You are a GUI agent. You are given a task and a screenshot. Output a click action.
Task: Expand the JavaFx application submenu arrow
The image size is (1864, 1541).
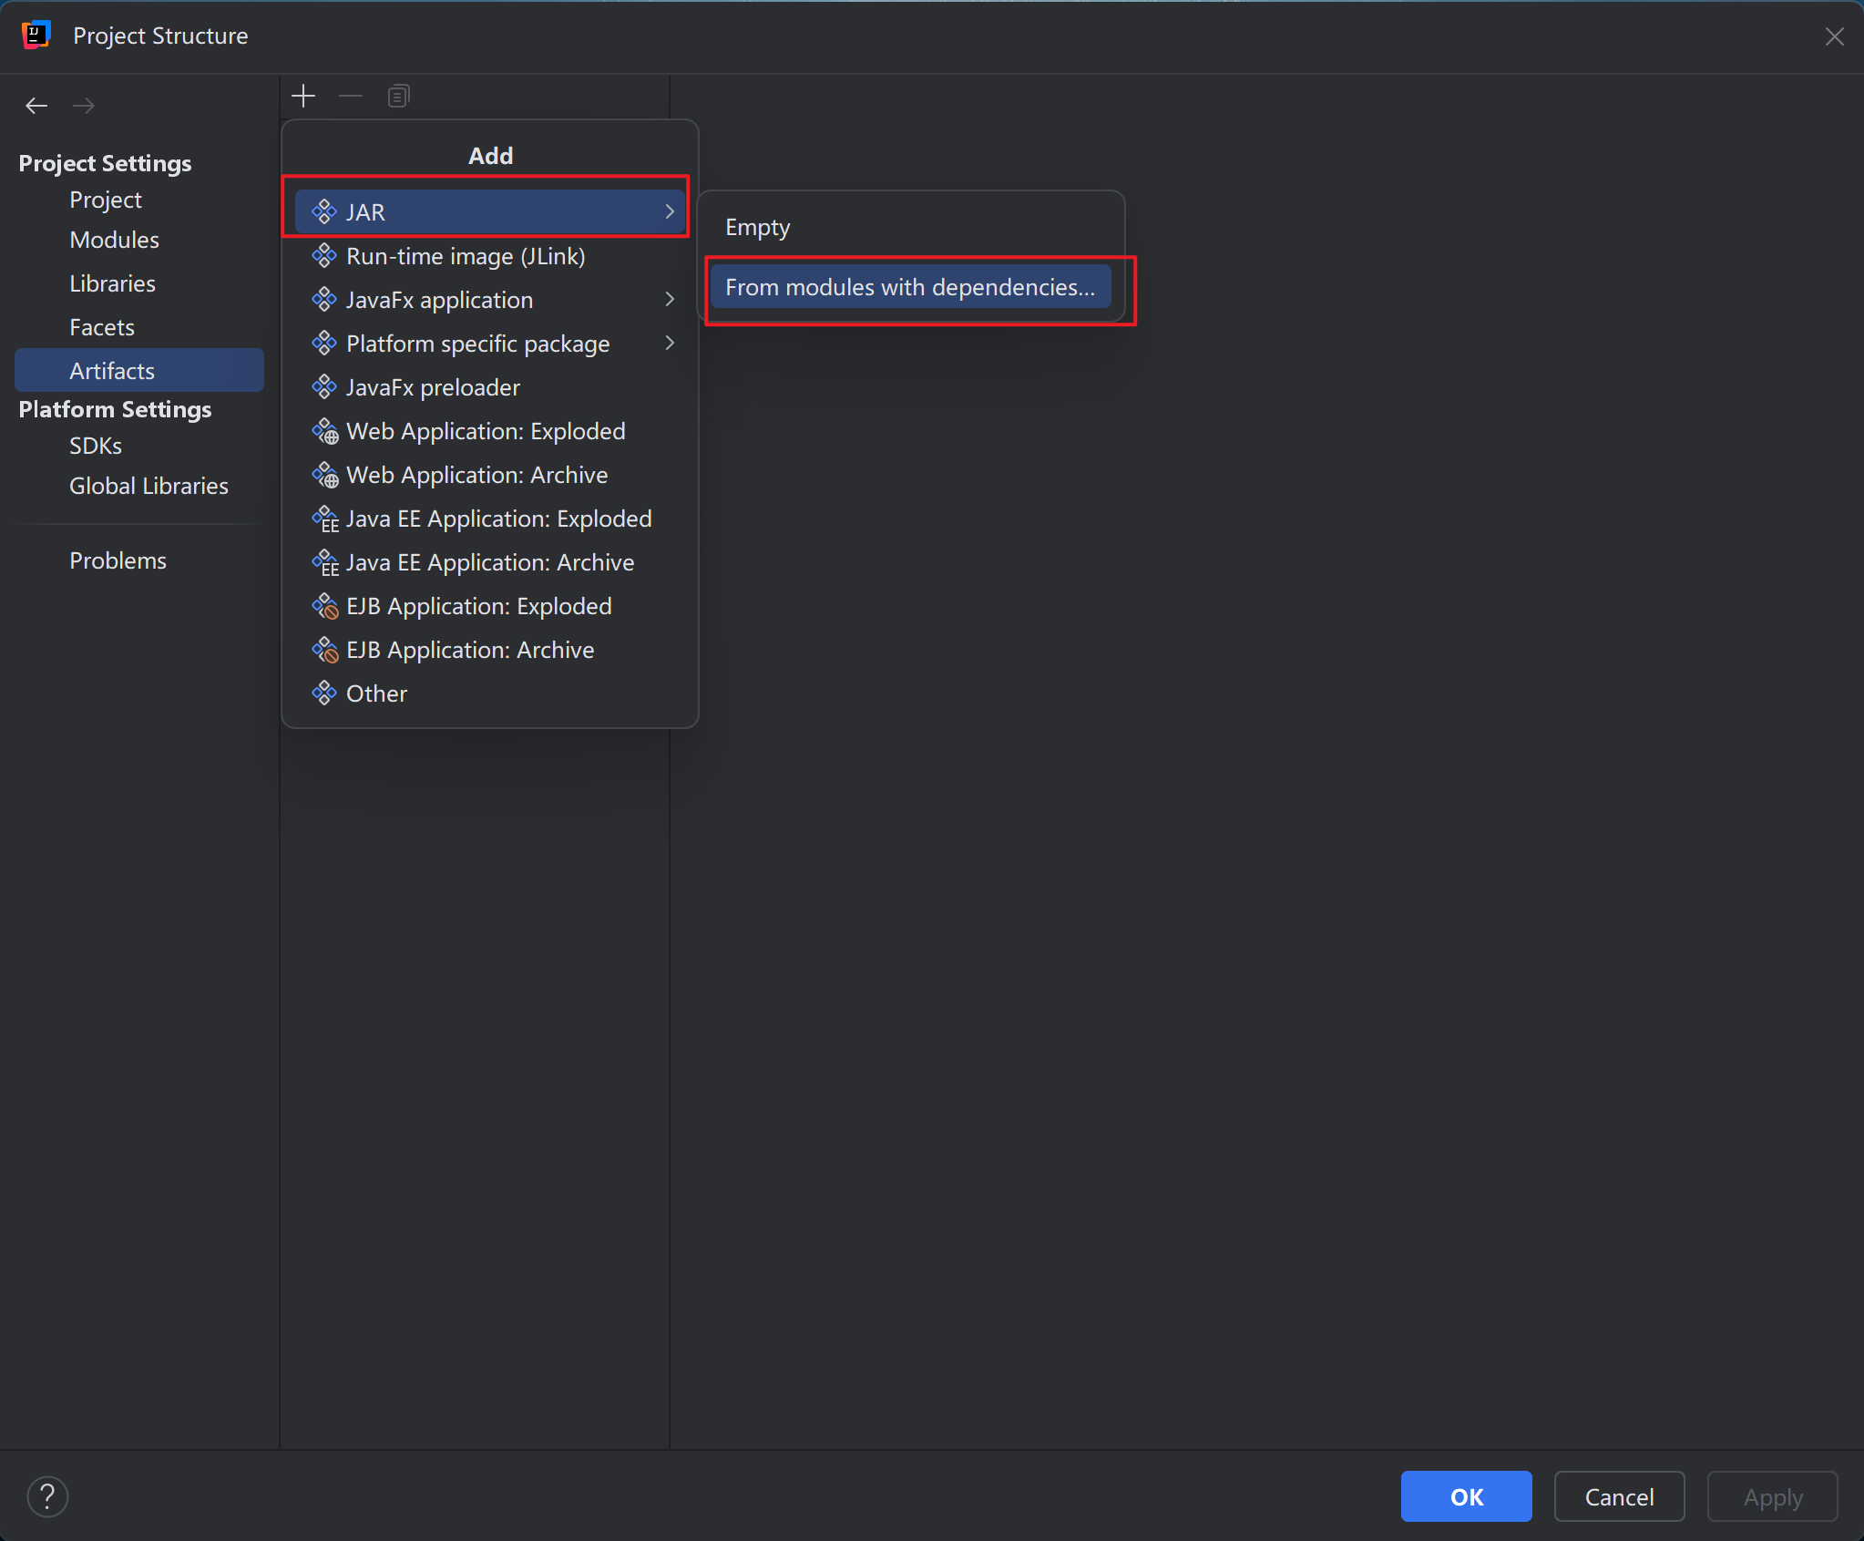tap(670, 299)
